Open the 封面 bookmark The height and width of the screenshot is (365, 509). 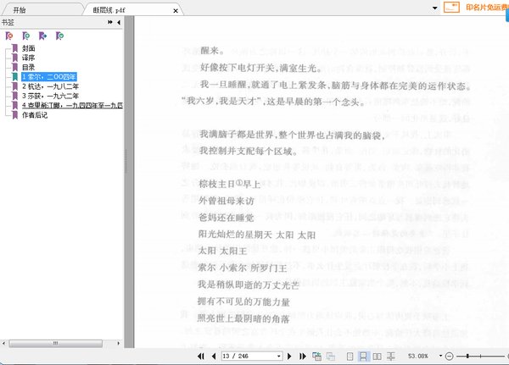click(28, 48)
